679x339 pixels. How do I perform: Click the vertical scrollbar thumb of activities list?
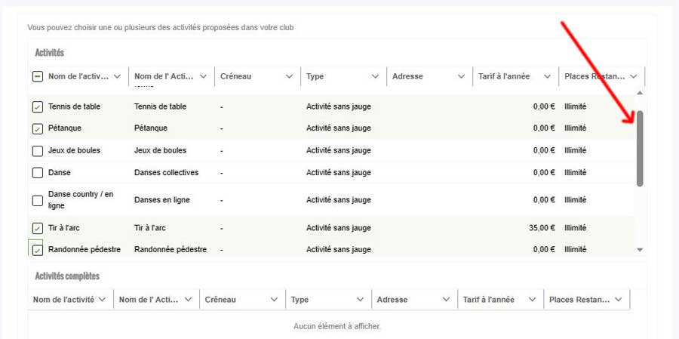[640, 148]
